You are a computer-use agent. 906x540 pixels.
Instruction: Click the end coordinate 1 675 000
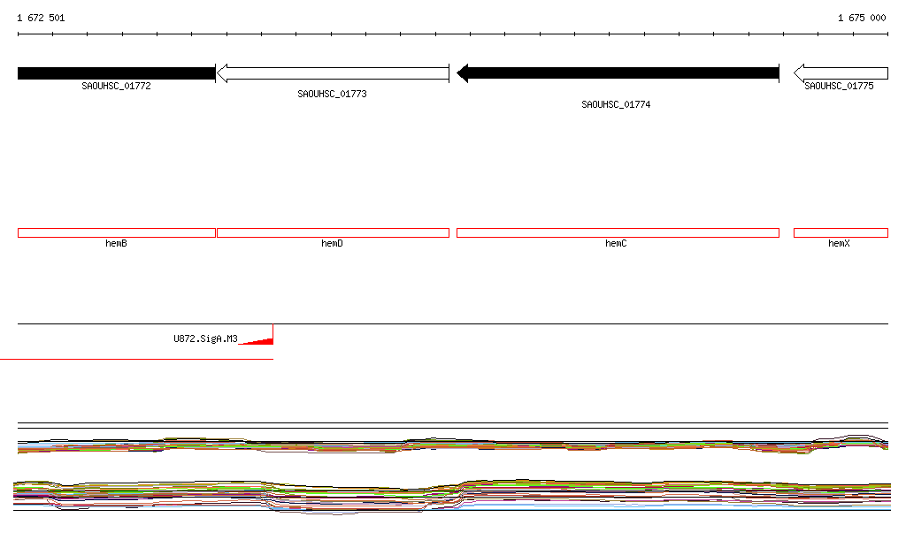tap(861, 18)
